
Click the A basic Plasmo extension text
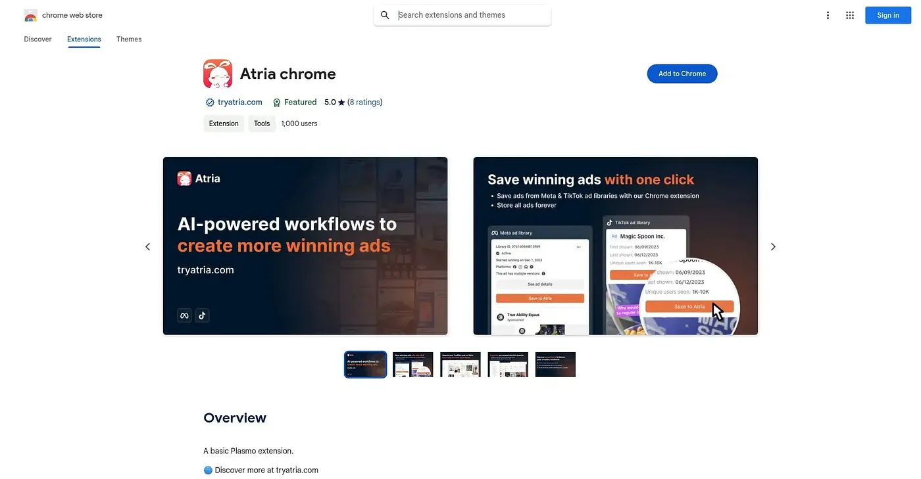pos(249,451)
